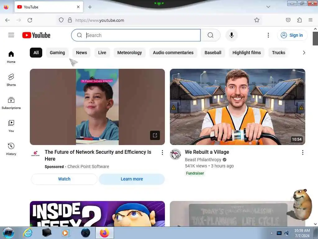Click the padlock site info icon
Screen dimensions: 318x239
(70, 20)
